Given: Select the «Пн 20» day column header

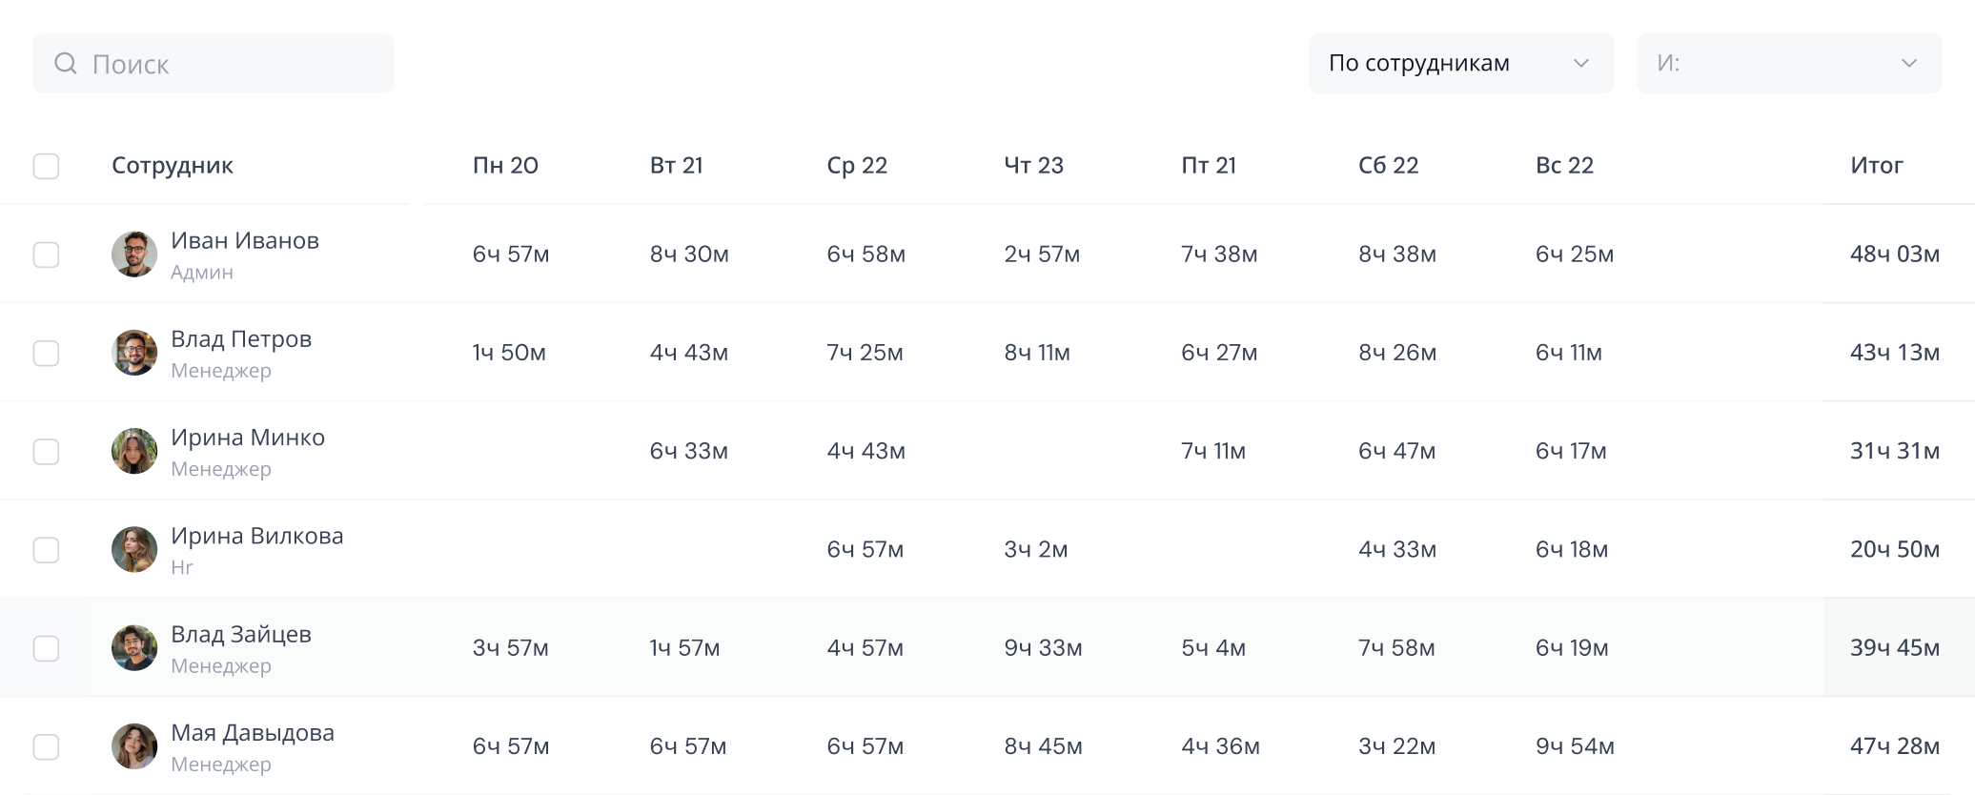Looking at the screenshot, I should coord(505,166).
